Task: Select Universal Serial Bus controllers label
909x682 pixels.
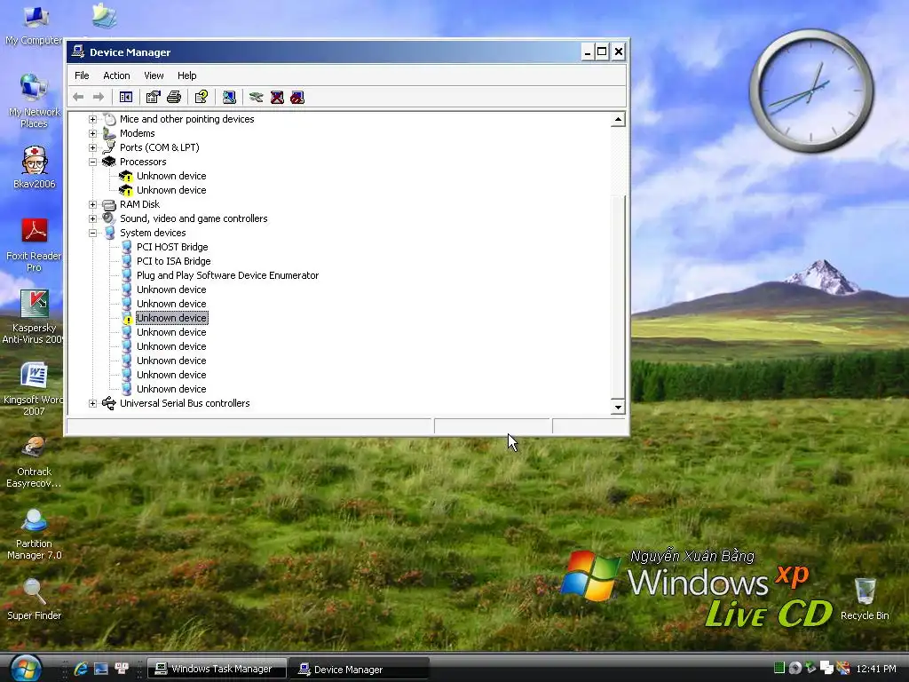Action: tap(185, 403)
